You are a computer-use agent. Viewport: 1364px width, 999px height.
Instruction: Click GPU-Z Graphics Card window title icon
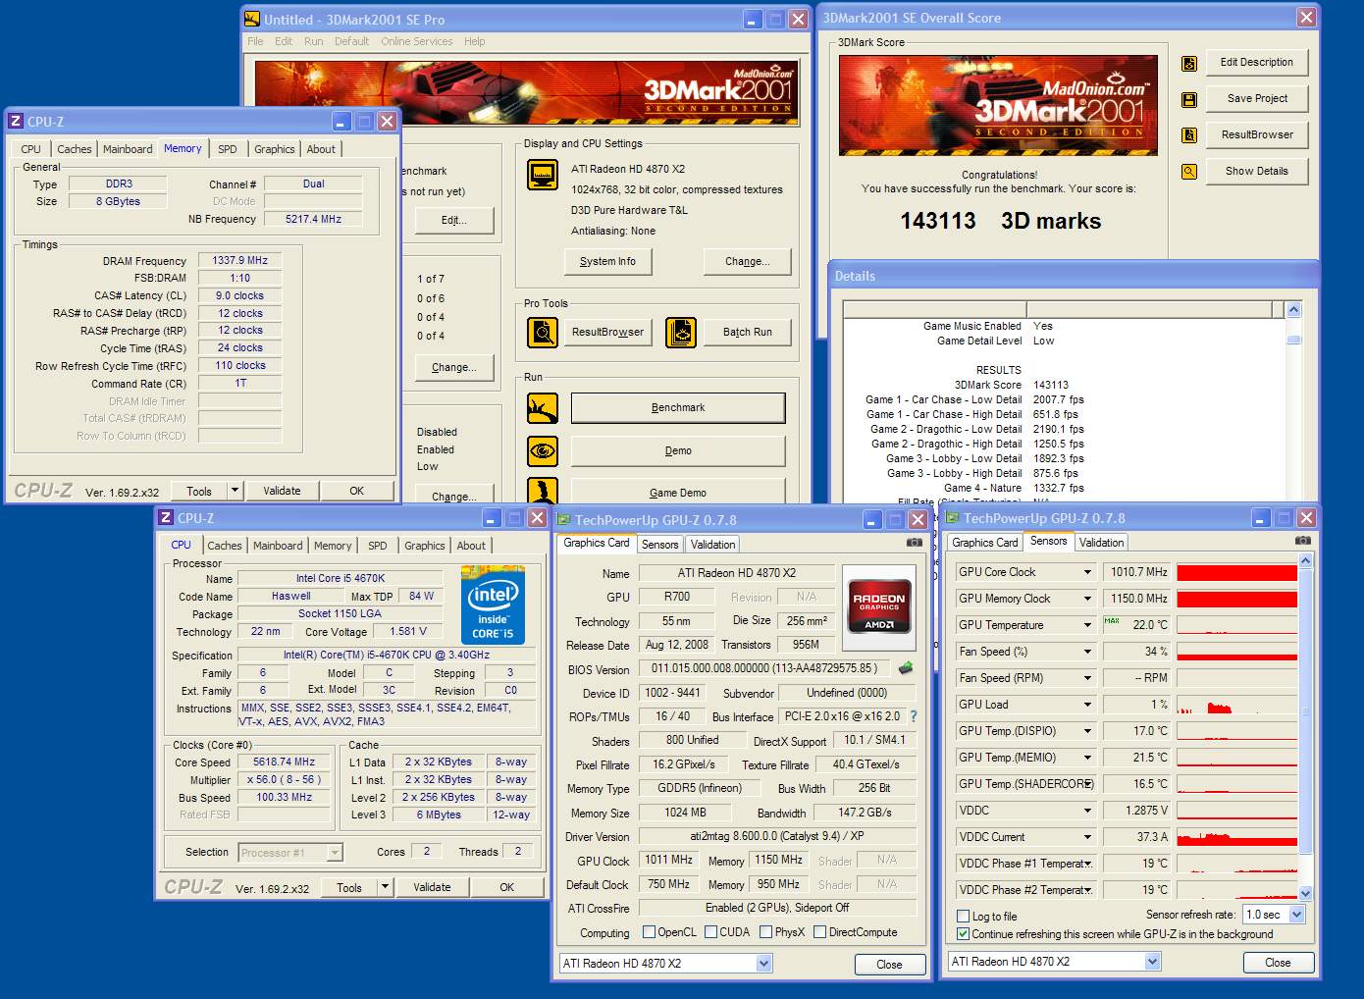click(564, 520)
